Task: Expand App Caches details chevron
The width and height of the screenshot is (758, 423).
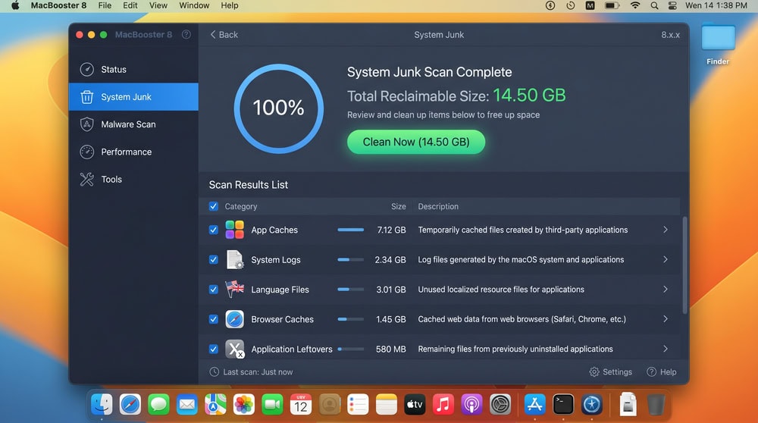Action: tap(666, 230)
